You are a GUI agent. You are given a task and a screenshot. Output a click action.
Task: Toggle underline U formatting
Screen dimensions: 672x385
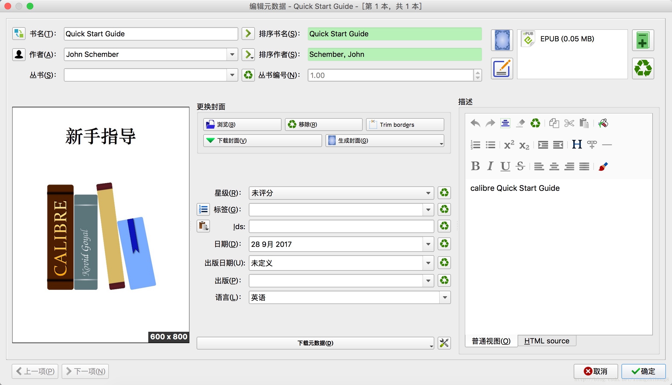pyautogui.click(x=505, y=166)
